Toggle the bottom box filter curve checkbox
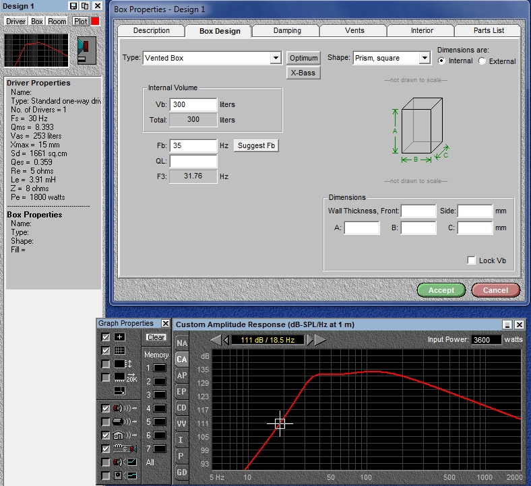The width and height of the screenshot is (531, 486). tap(106, 475)
